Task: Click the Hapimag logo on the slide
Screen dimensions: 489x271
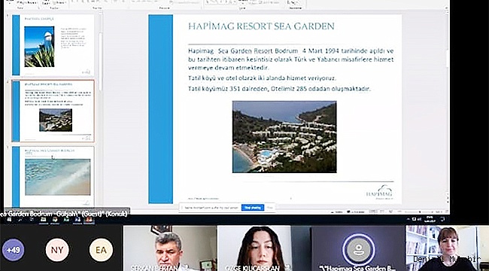Action: tap(380, 191)
